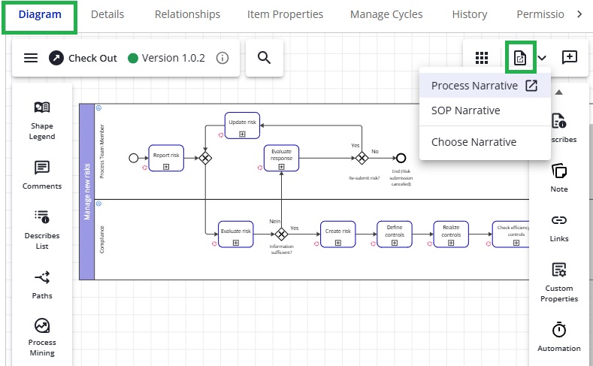Open the grid apps icon
The width and height of the screenshot is (593, 366).
[483, 58]
